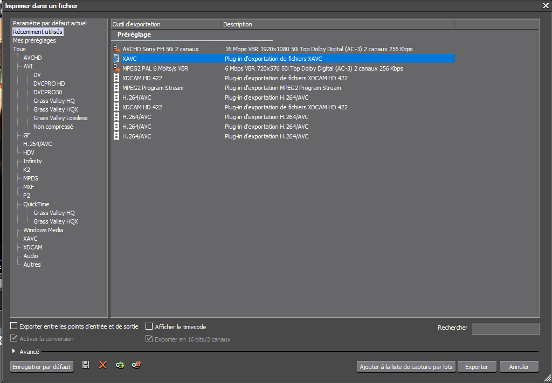Screen dimensions: 552x383
Task: Select DVCPRO HD tree entry
Action: tap(49, 83)
